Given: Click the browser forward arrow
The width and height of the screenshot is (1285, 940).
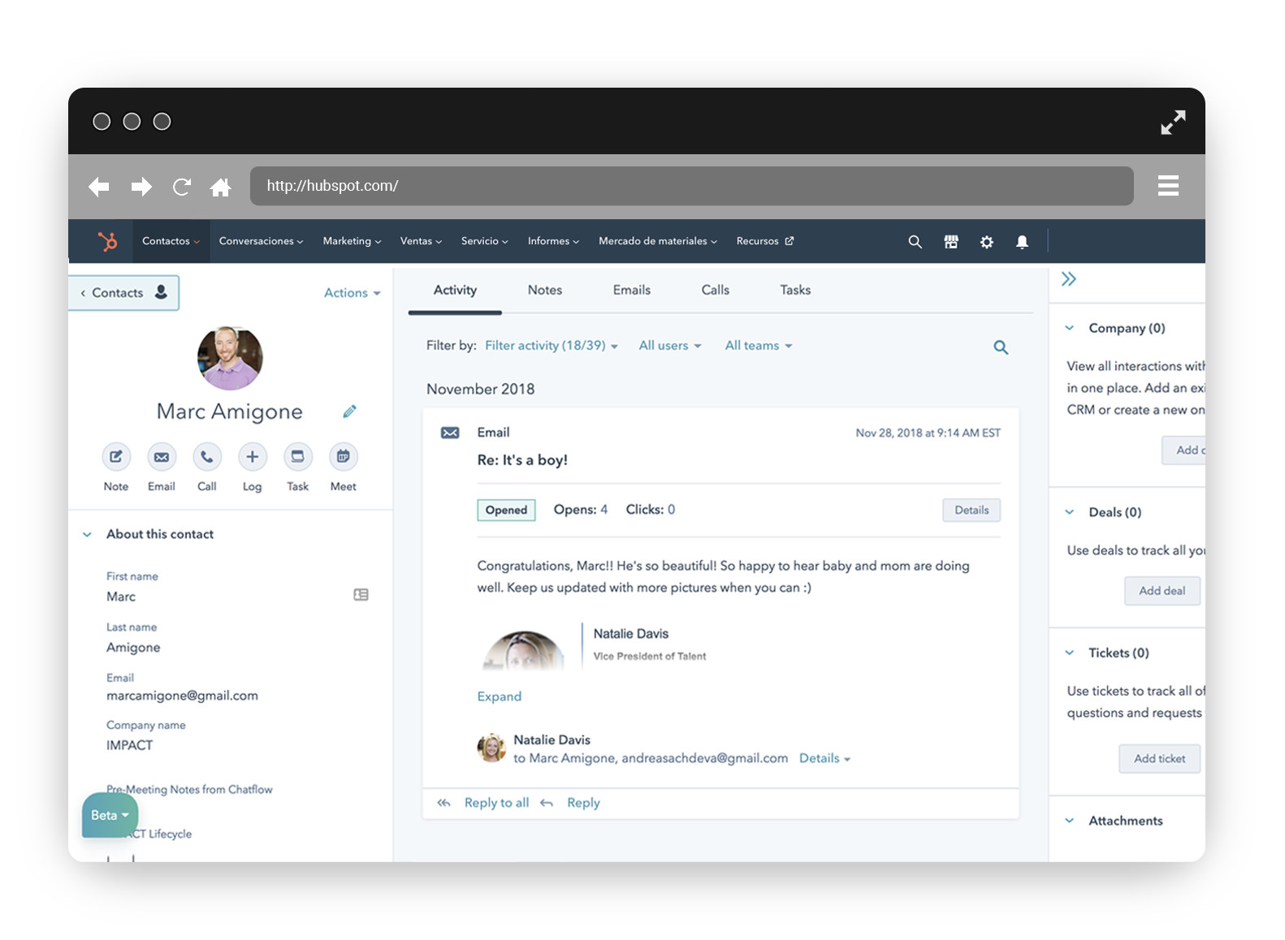Looking at the screenshot, I should click(x=141, y=187).
